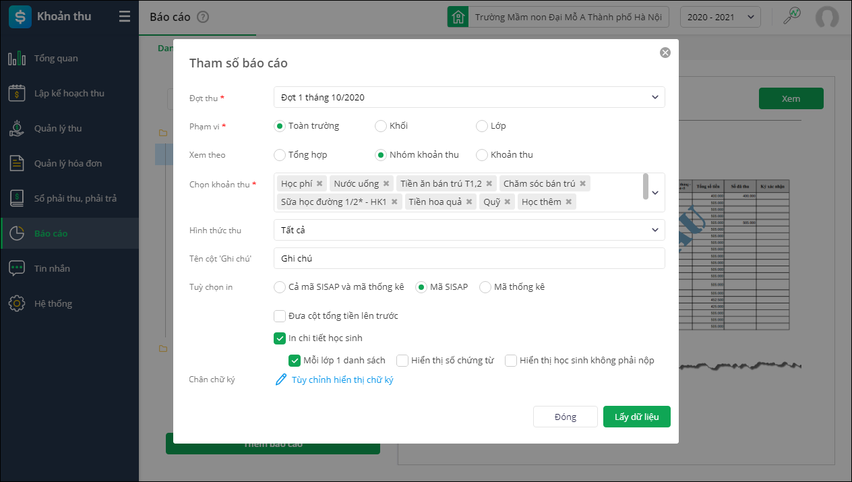
Task: Enable Đưa cột tổng tiền lên trước
Action: (280, 315)
